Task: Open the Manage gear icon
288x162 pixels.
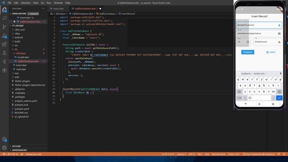Action: coord(4,148)
